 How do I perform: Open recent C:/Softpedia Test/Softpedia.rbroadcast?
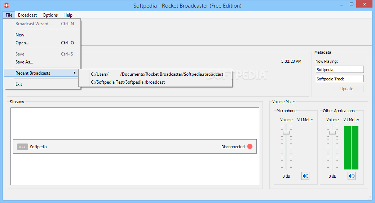pos(155,82)
